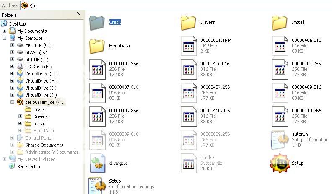Select VirtualDrive (J:) in tree
The width and height of the screenshot is (332, 194).
click(x=41, y=95)
